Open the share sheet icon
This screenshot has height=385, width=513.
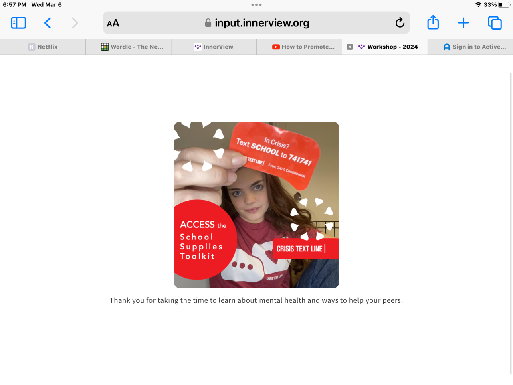click(x=433, y=22)
